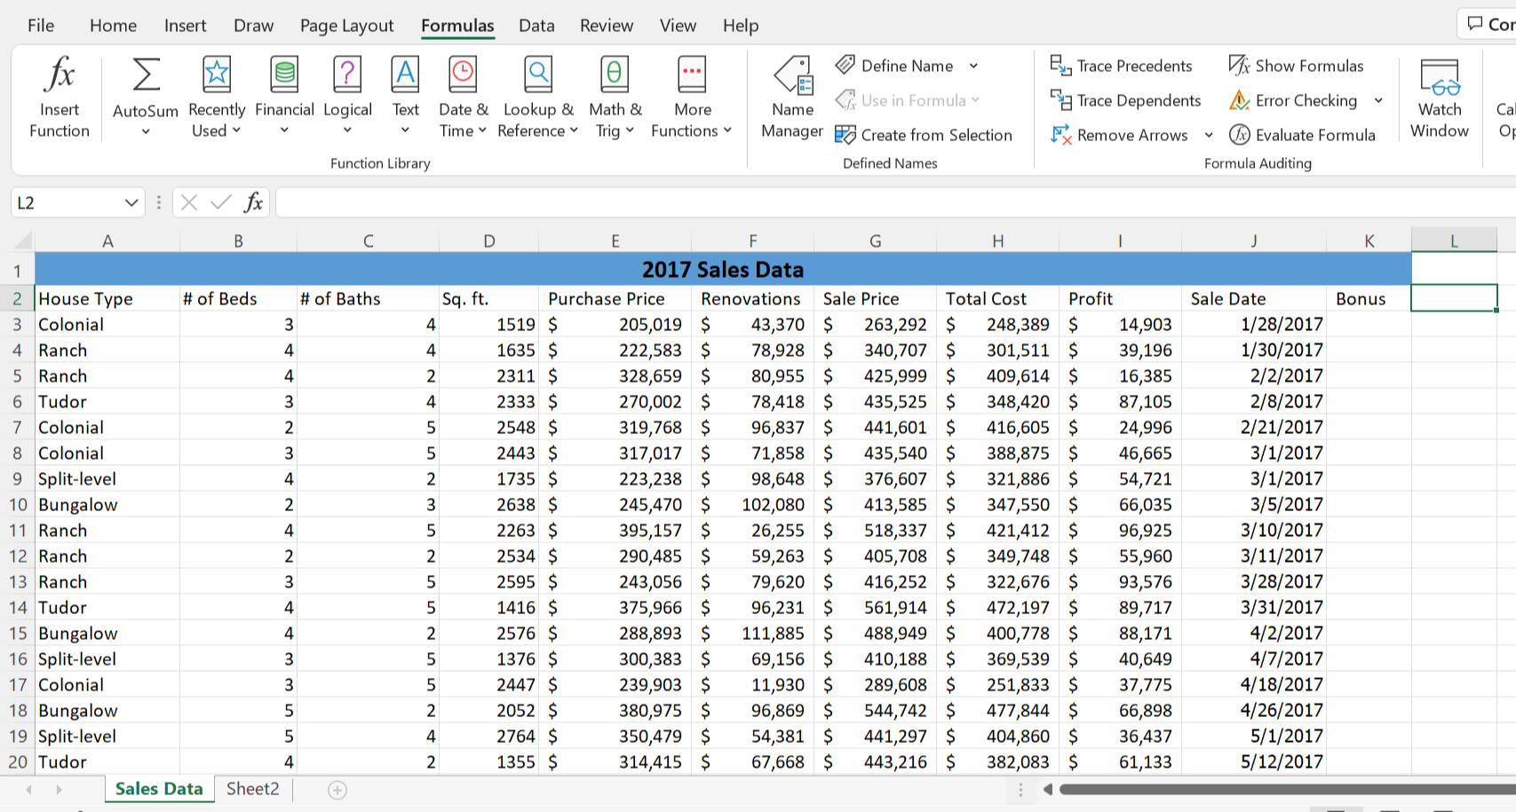Viewport: 1516px width, 812px height.
Task: Open the Name Manager
Action: [x=791, y=98]
